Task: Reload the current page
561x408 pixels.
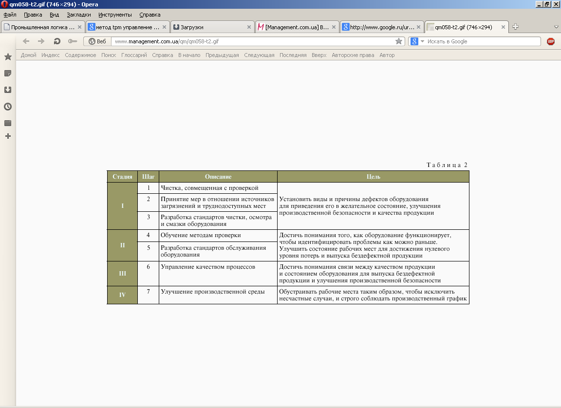Action: (x=57, y=41)
